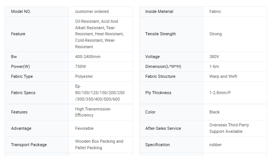This screenshot has width=270, height=156.
Task: Click the "Dimension(L*W*H)" label
Action: point(163,66)
